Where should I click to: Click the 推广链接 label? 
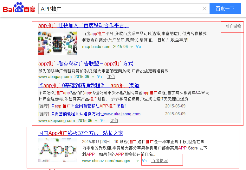[233, 27]
